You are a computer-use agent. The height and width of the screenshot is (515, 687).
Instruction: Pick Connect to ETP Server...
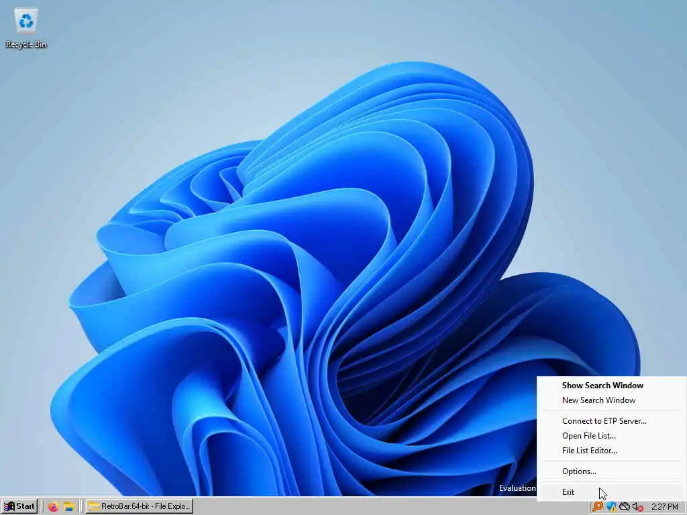(x=611, y=421)
